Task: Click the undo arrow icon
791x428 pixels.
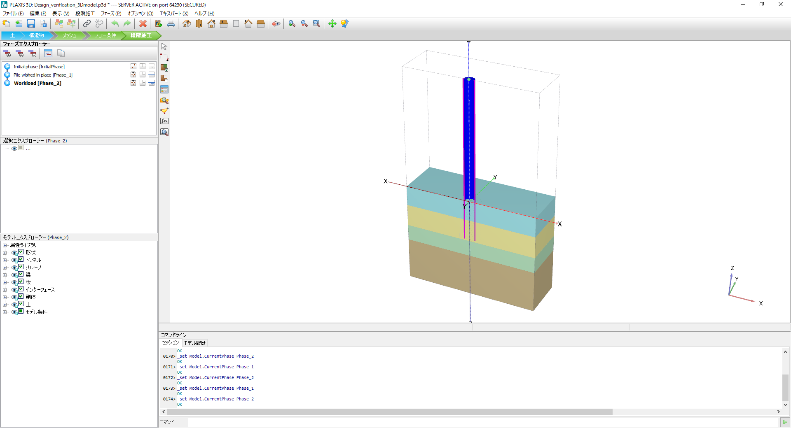Action: [115, 24]
